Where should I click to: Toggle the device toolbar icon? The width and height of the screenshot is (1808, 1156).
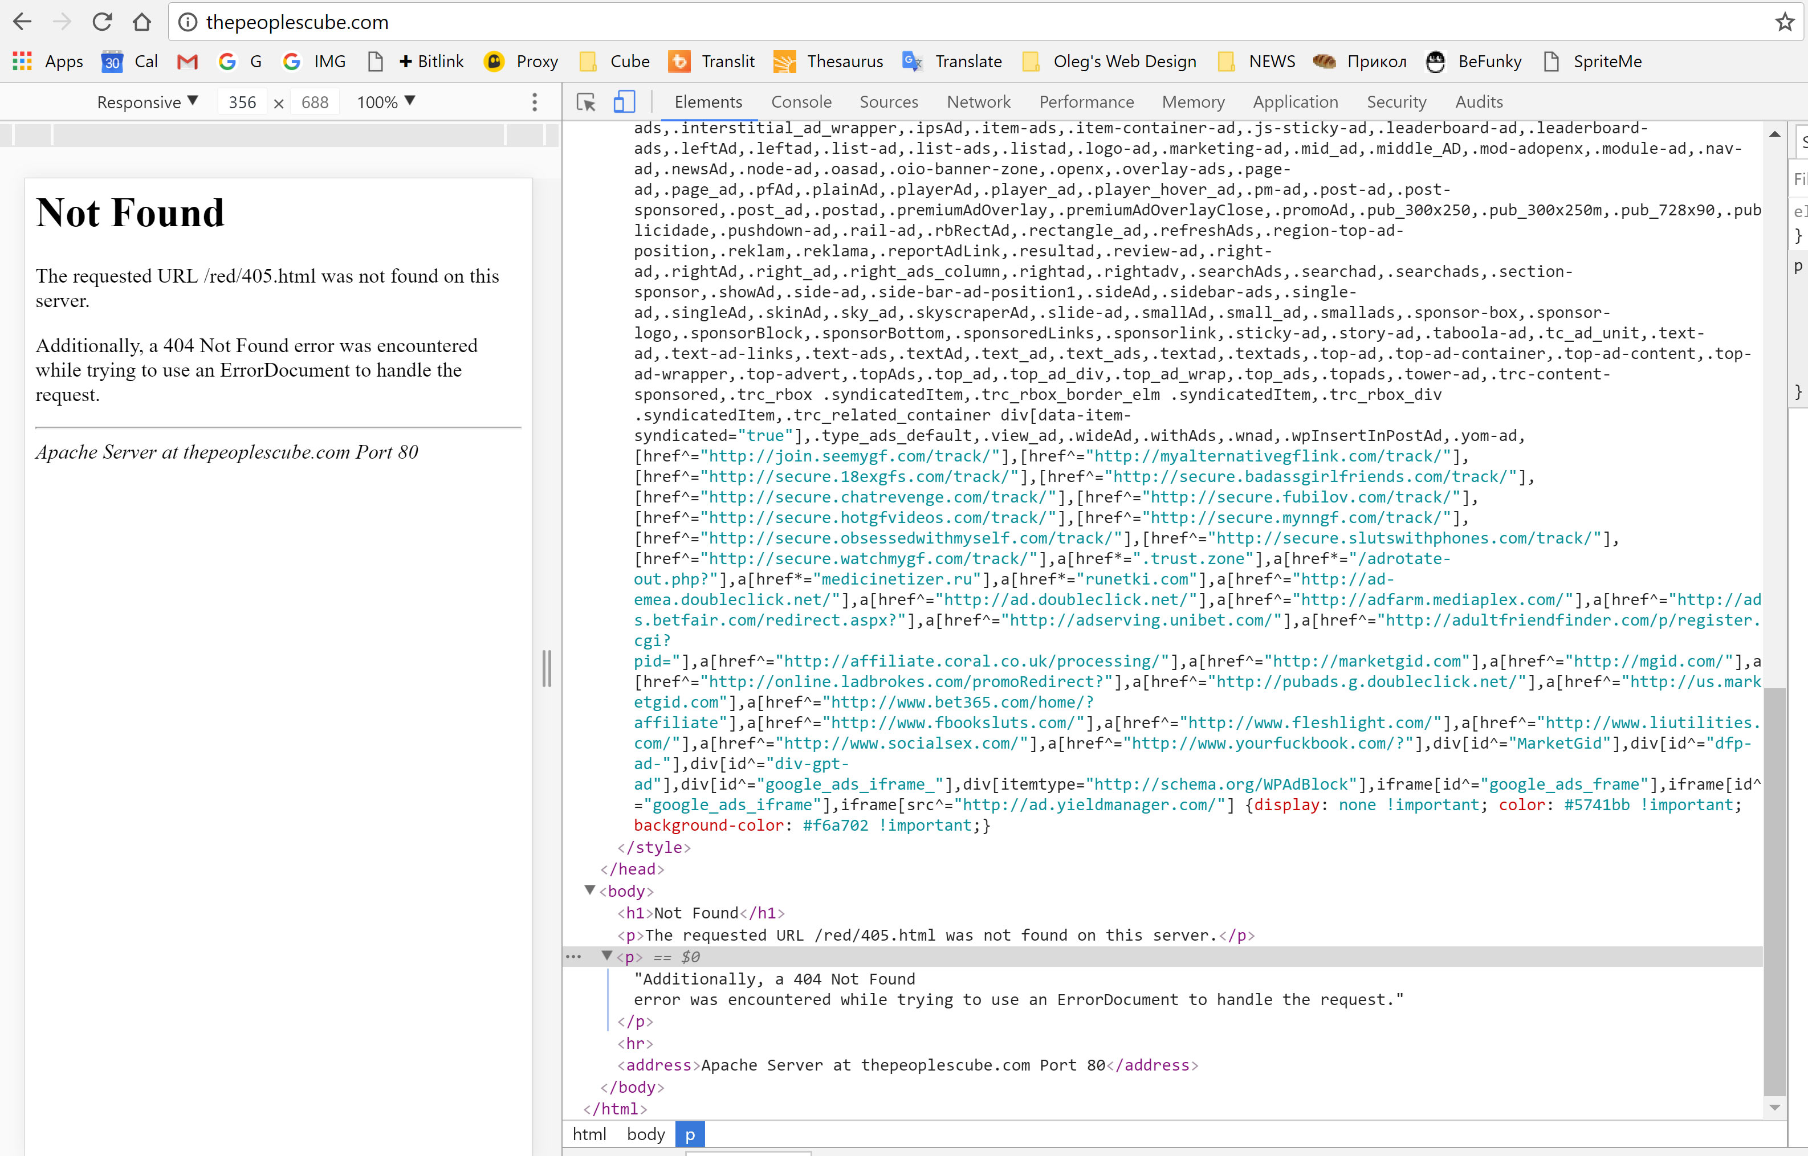click(x=624, y=102)
